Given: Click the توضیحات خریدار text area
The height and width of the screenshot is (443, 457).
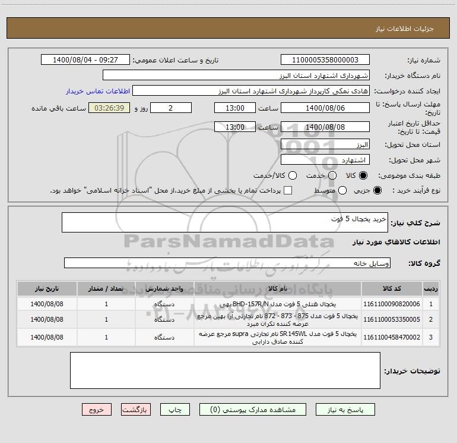Looking at the screenshot, I should 225,370.
